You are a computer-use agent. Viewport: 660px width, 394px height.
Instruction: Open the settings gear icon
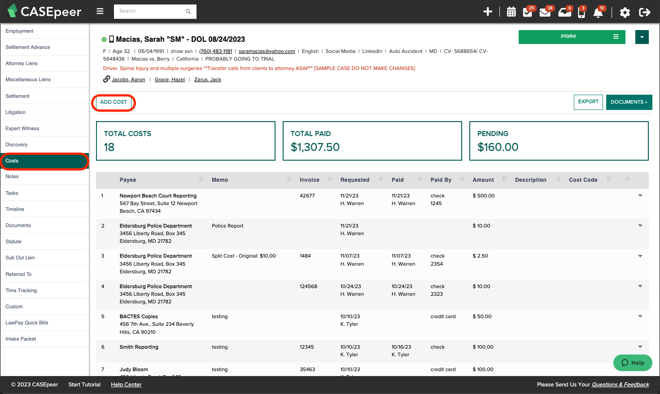click(625, 12)
